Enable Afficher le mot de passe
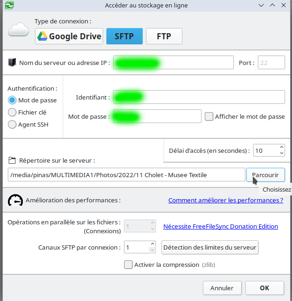 (209, 116)
